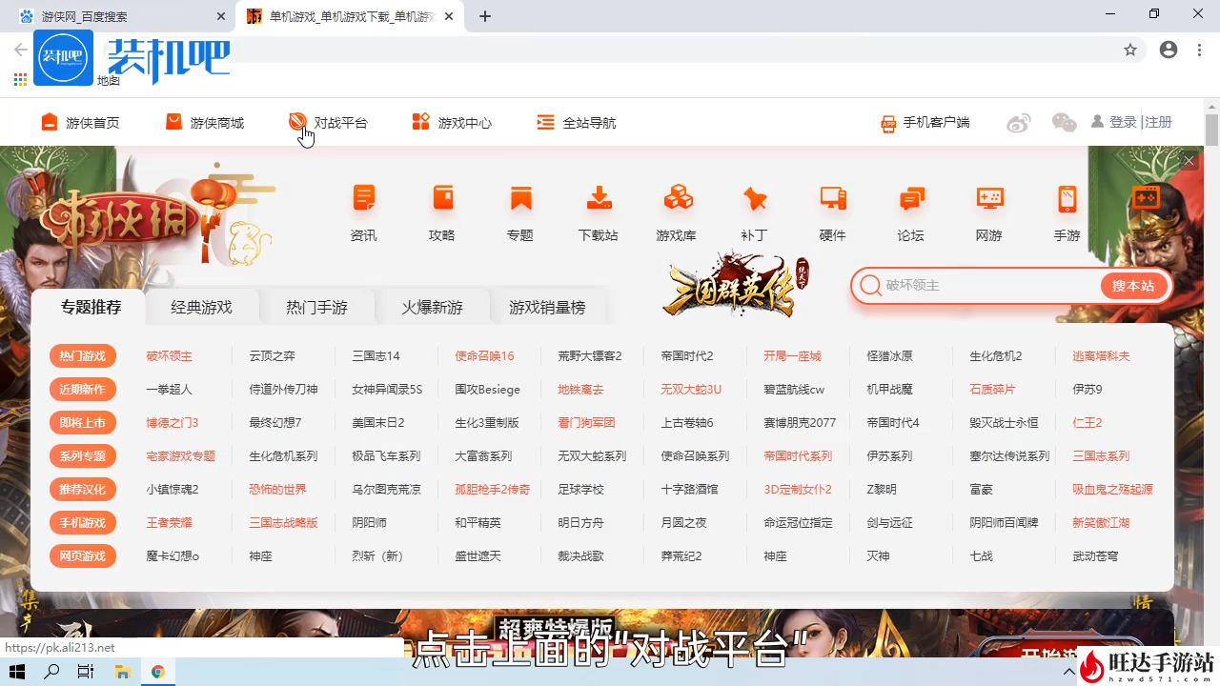Open the 手游 mobile games icon

click(x=1067, y=198)
